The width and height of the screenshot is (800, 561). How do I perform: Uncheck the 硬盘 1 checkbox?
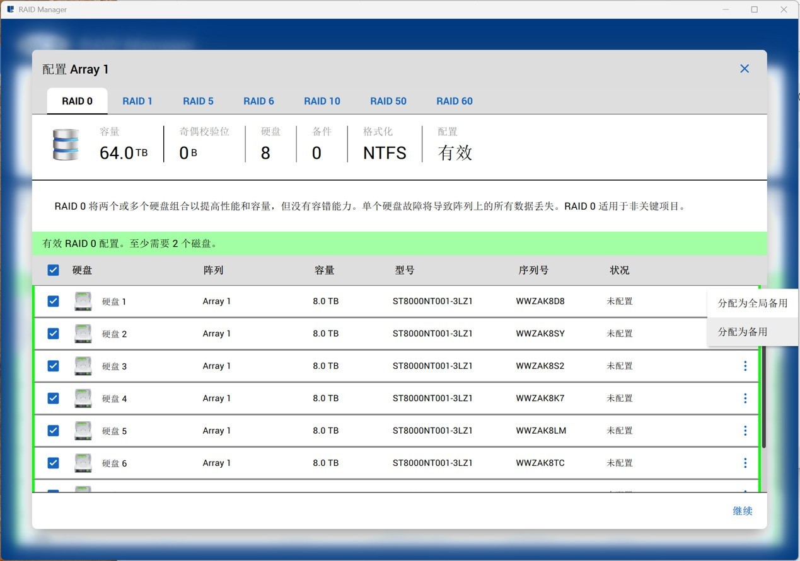click(53, 301)
